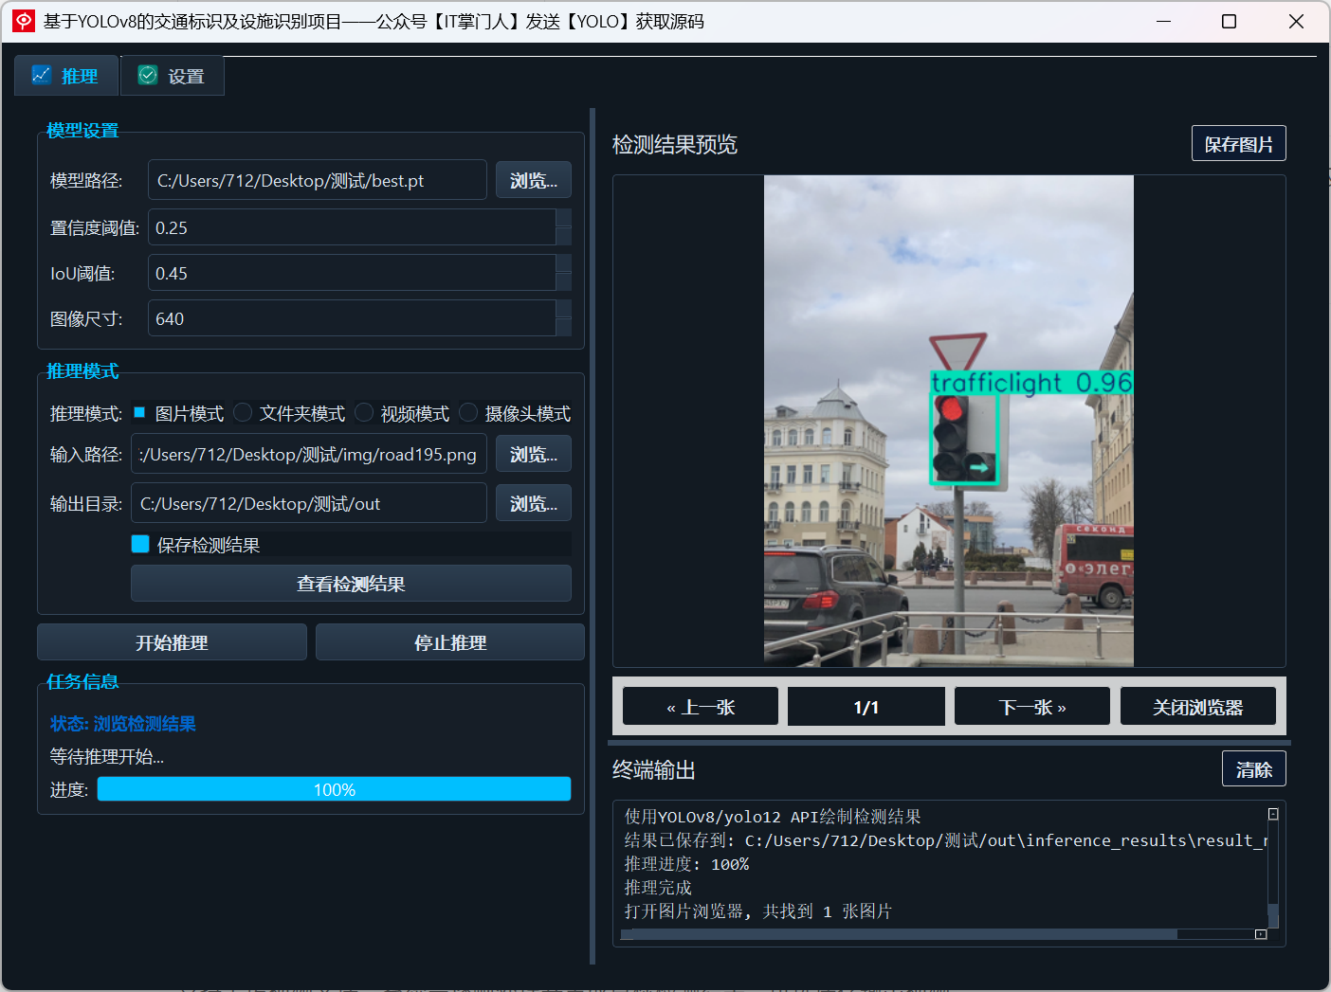This screenshot has width=1331, height=992.
Task: Browse for the 输出目录 folder
Action: pos(534,503)
